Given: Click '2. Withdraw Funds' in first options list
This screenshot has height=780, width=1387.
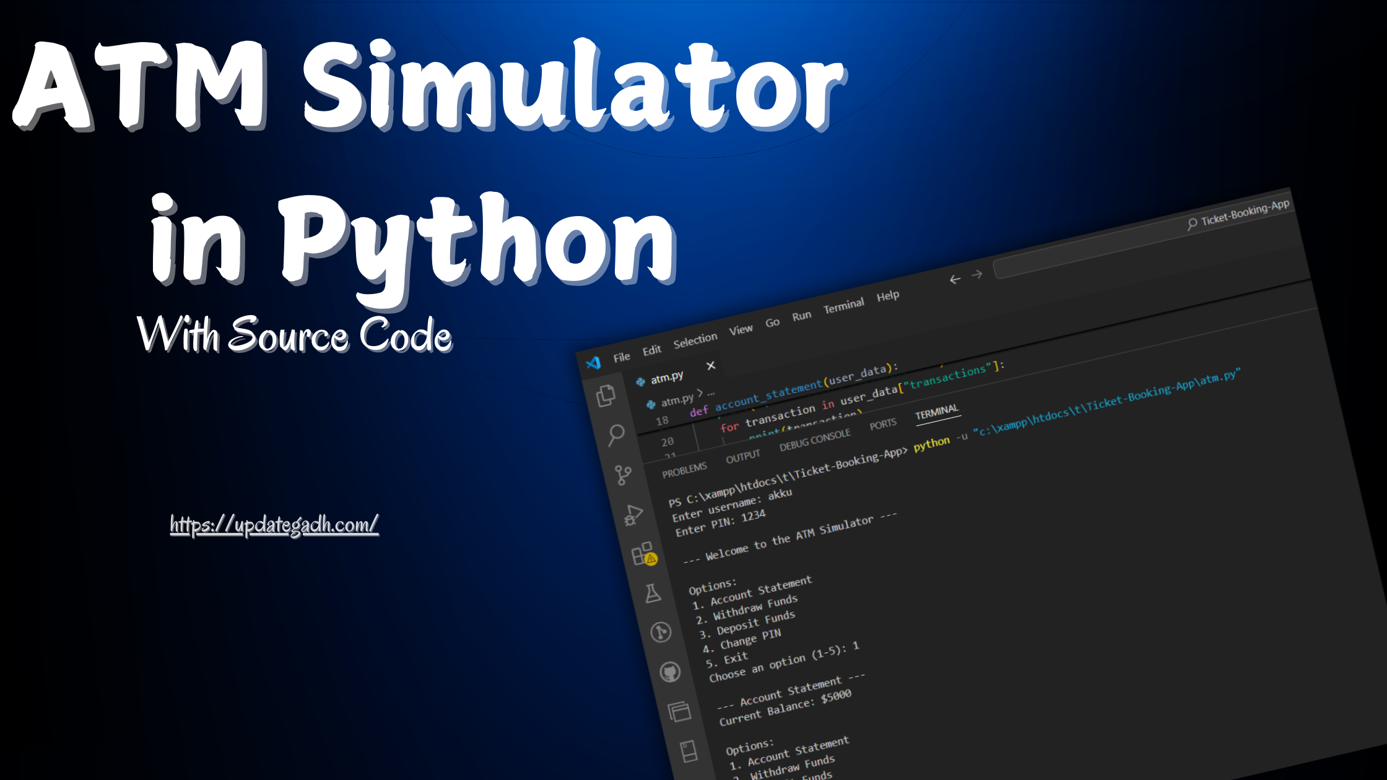Looking at the screenshot, I should coord(746,609).
